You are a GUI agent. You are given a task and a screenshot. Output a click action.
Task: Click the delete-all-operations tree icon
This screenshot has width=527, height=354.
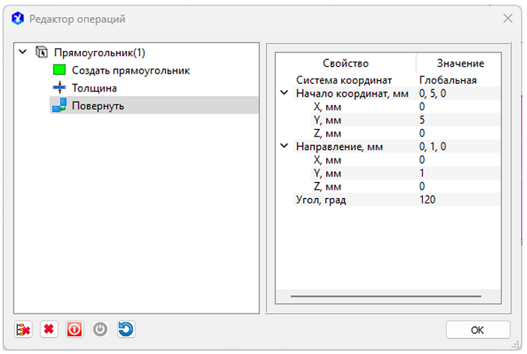[x=23, y=329]
